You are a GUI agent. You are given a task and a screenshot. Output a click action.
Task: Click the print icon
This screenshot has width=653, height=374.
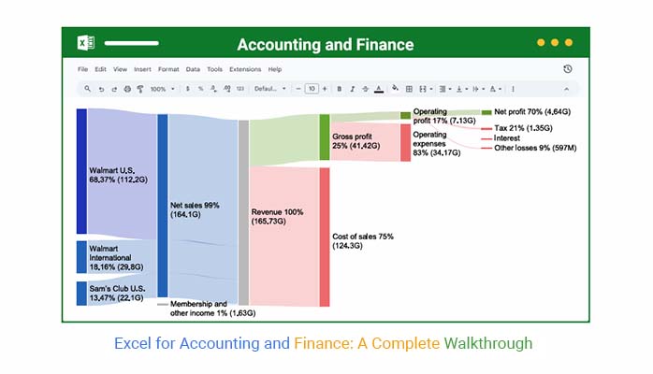coord(127,89)
